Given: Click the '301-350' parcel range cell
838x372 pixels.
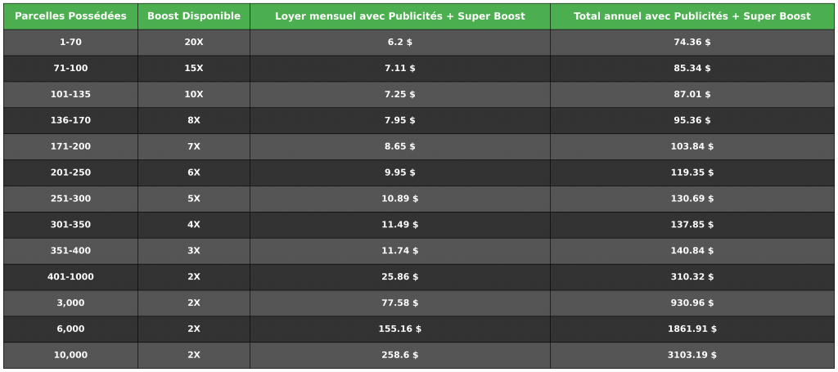Looking at the screenshot, I should (70, 225).
